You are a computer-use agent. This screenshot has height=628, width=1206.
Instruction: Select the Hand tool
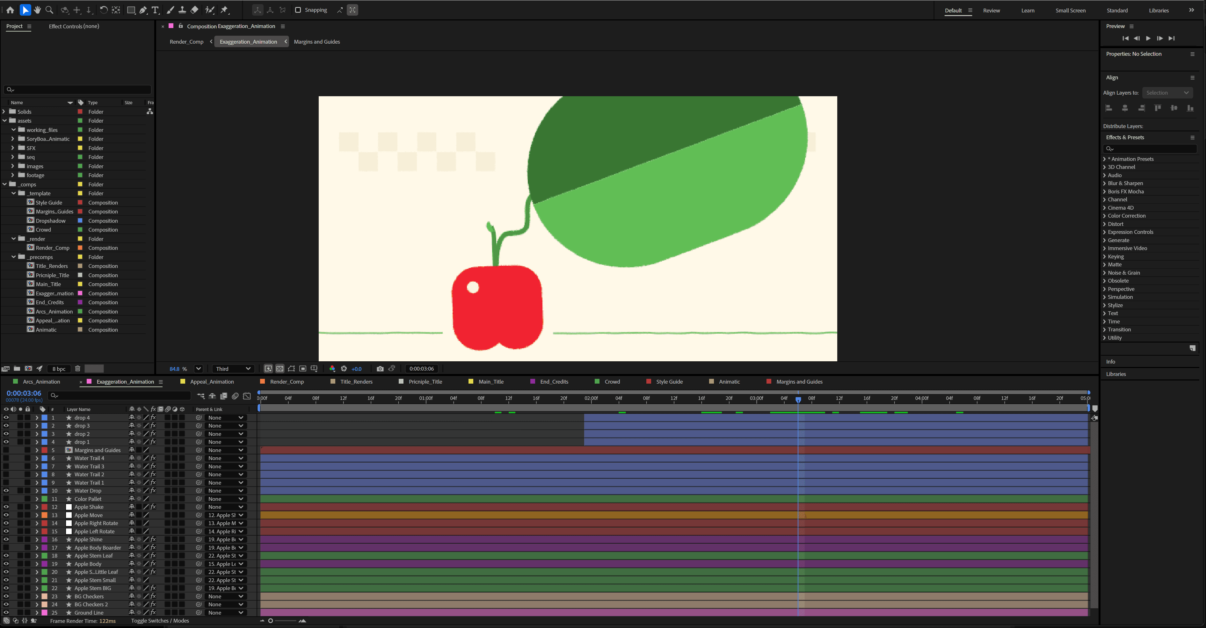click(x=37, y=10)
